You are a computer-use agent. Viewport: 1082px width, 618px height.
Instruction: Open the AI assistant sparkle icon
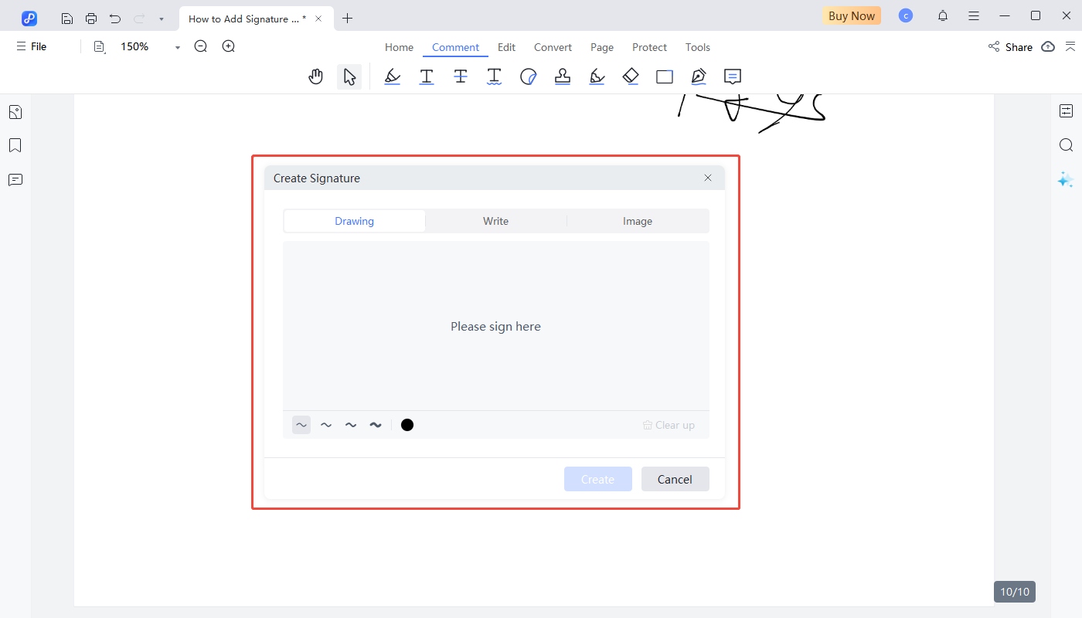[1066, 179]
